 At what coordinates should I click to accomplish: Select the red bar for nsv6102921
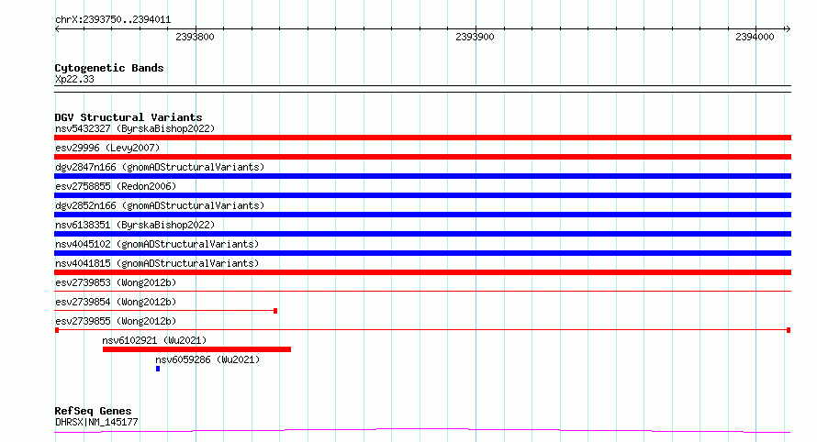tap(197, 349)
